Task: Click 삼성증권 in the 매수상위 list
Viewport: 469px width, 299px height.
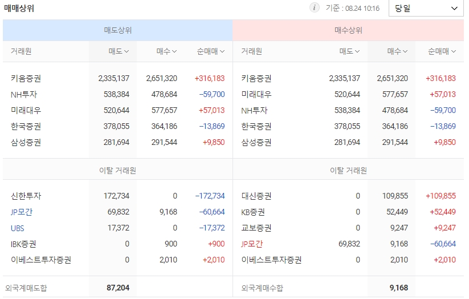Action: 256,142
